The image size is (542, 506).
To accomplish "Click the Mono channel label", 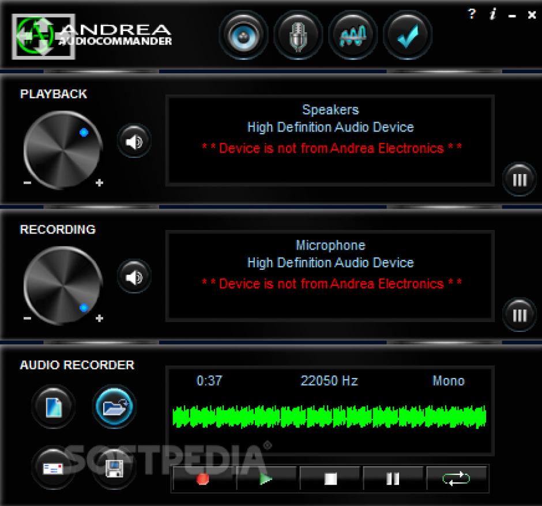I will click(x=449, y=380).
